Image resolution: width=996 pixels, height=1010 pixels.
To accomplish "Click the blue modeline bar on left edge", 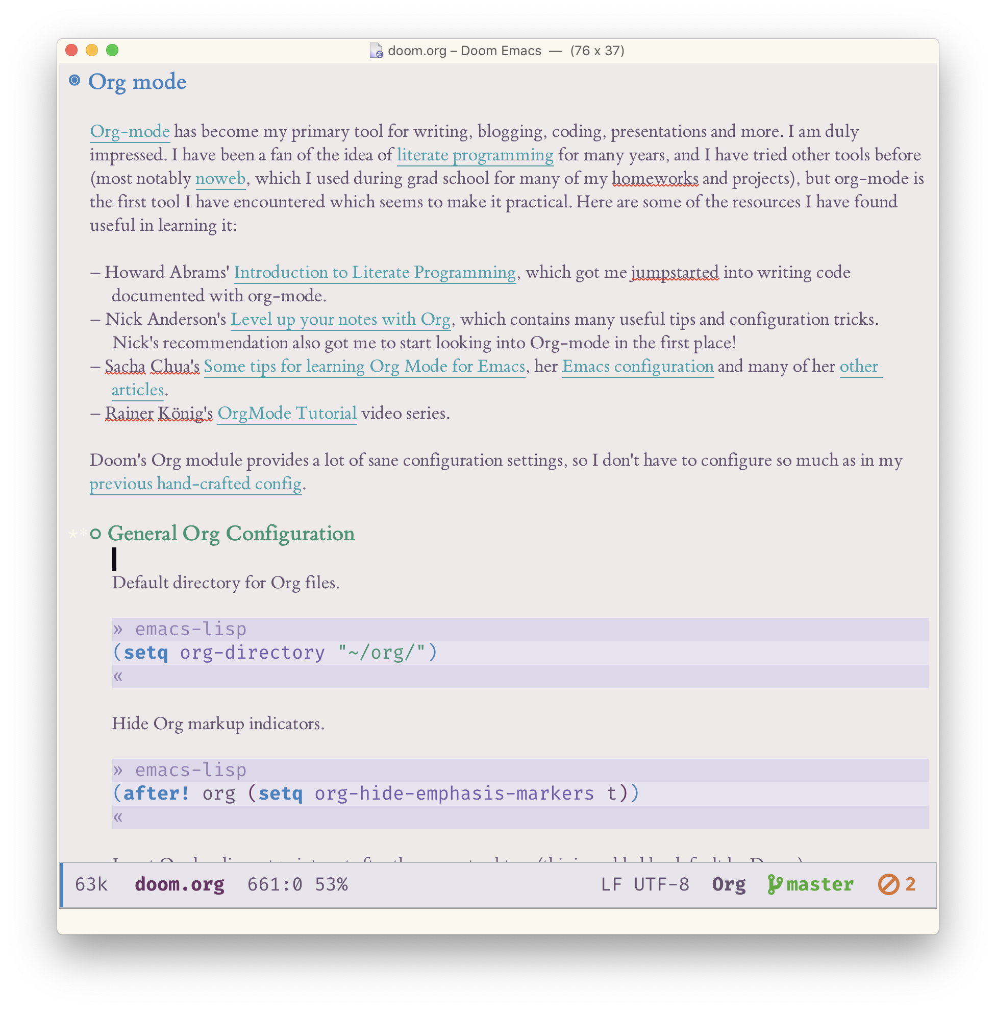I will tap(62, 884).
